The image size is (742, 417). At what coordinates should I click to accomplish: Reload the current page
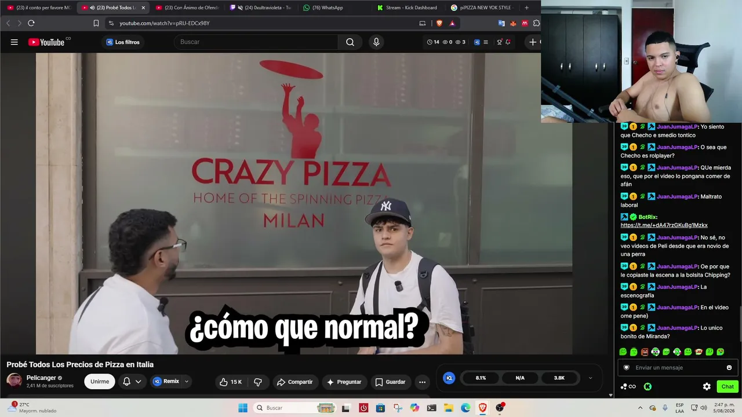point(31,23)
